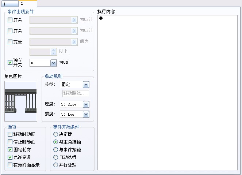
Task: Switch to event page tab 1
Action: pos(10,4)
